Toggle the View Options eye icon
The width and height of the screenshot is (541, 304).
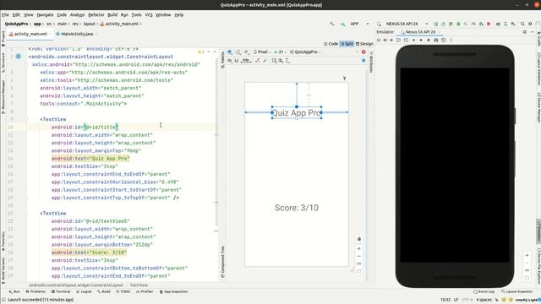click(x=230, y=61)
